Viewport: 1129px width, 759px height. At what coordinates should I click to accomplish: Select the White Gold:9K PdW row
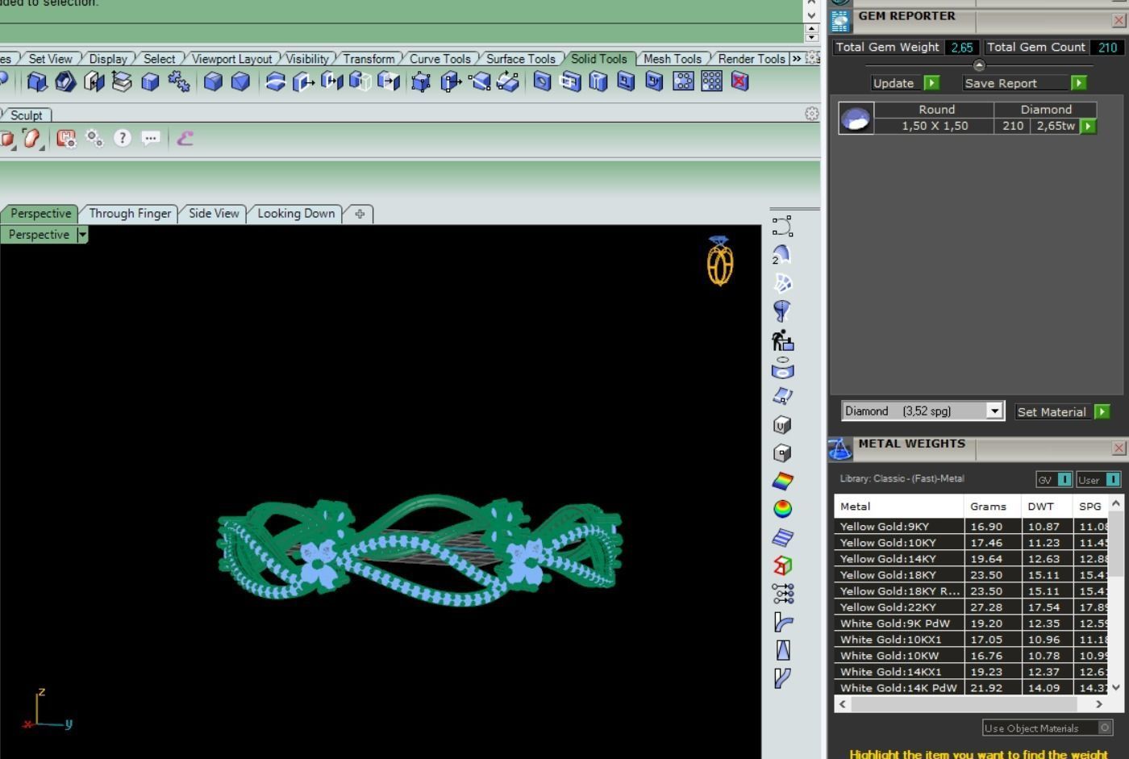tap(971, 623)
